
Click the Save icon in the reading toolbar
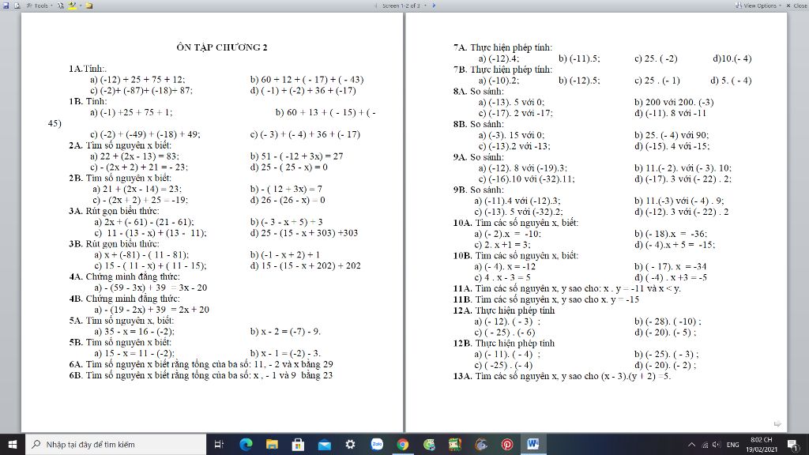(x=6, y=6)
